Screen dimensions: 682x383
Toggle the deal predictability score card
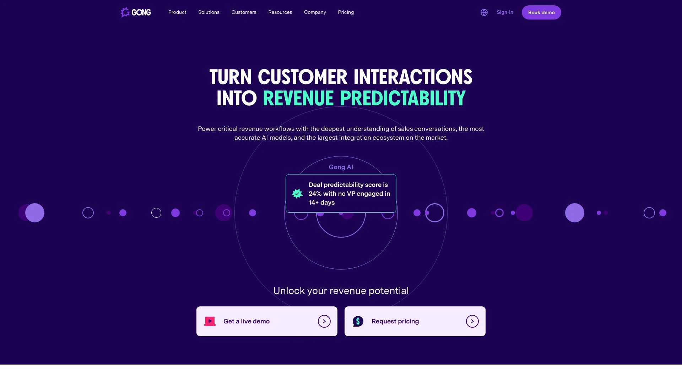tap(341, 193)
